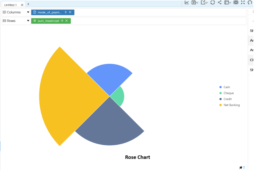Image resolution: width=269 pixels, height=174 pixels.
Task: Pin the chart with the pin icon
Action: (241, 168)
